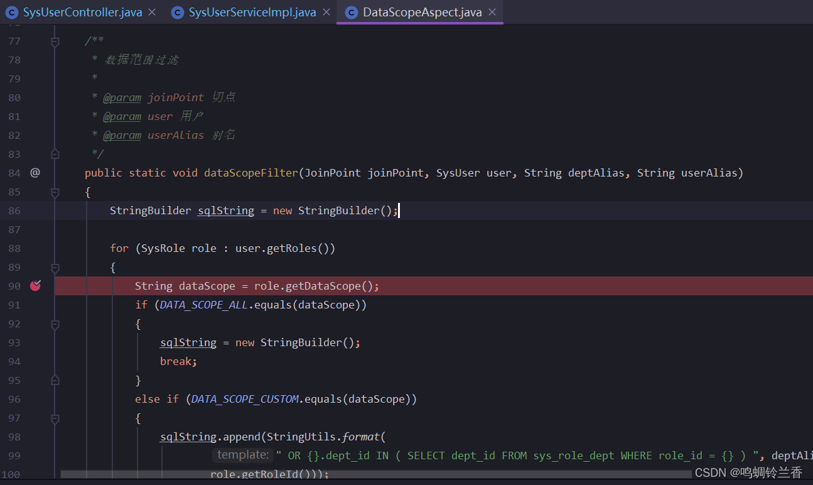
Task: Click the 'template:' parameter hint on line 99
Action: tap(243, 455)
